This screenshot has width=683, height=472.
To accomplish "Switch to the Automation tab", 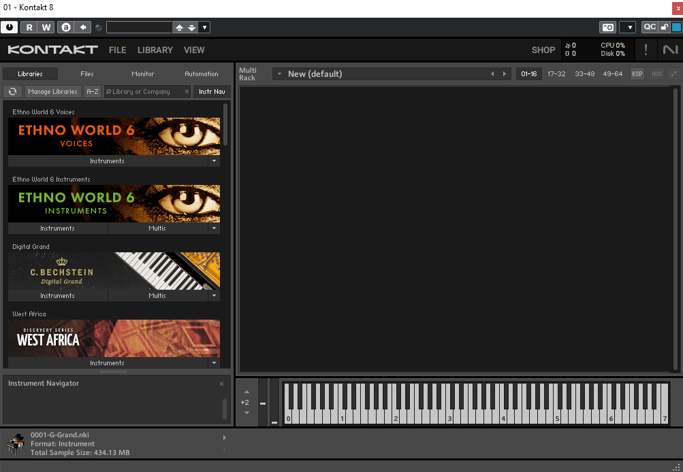I will [x=202, y=74].
